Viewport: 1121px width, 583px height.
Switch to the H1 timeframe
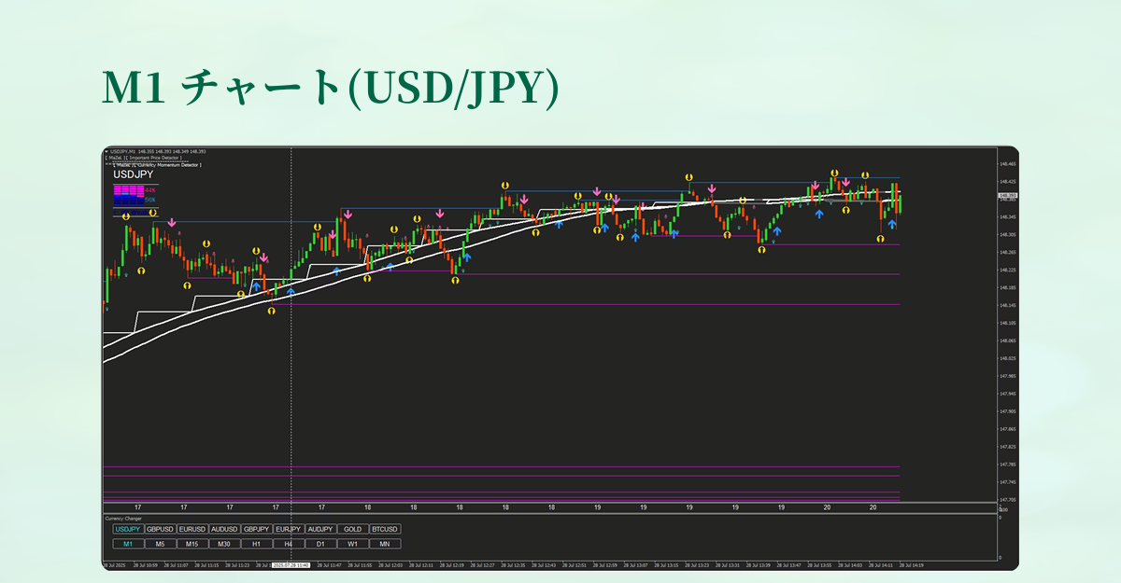click(x=256, y=544)
